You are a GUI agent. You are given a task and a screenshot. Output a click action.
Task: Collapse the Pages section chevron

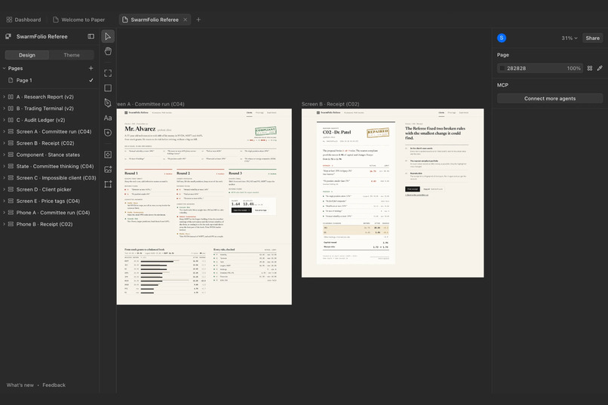coord(5,68)
